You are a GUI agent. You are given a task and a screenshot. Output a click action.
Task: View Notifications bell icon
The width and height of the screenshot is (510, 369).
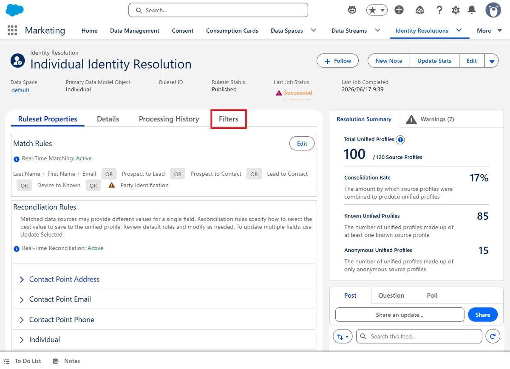tap(472, 10)
